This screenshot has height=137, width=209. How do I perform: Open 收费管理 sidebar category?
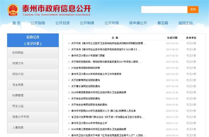(33, 95)
